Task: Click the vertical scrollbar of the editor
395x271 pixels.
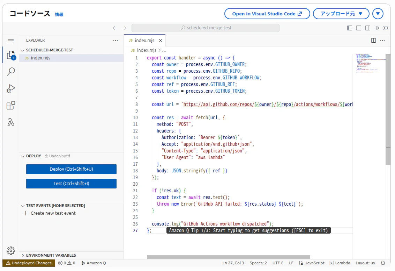Action: pos(388,109)
